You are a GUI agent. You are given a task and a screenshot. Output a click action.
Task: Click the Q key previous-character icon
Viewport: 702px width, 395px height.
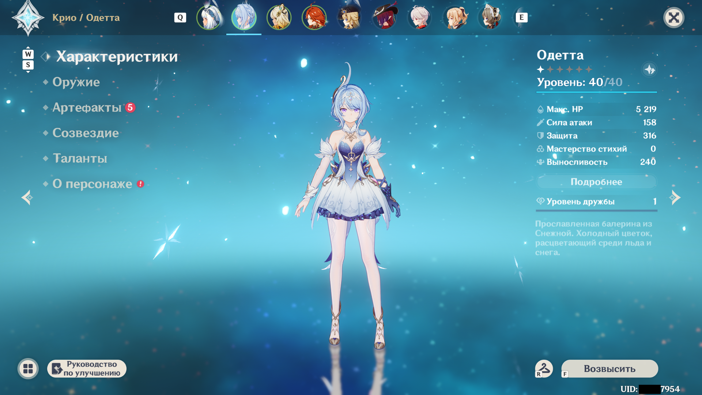click(180, 18)
